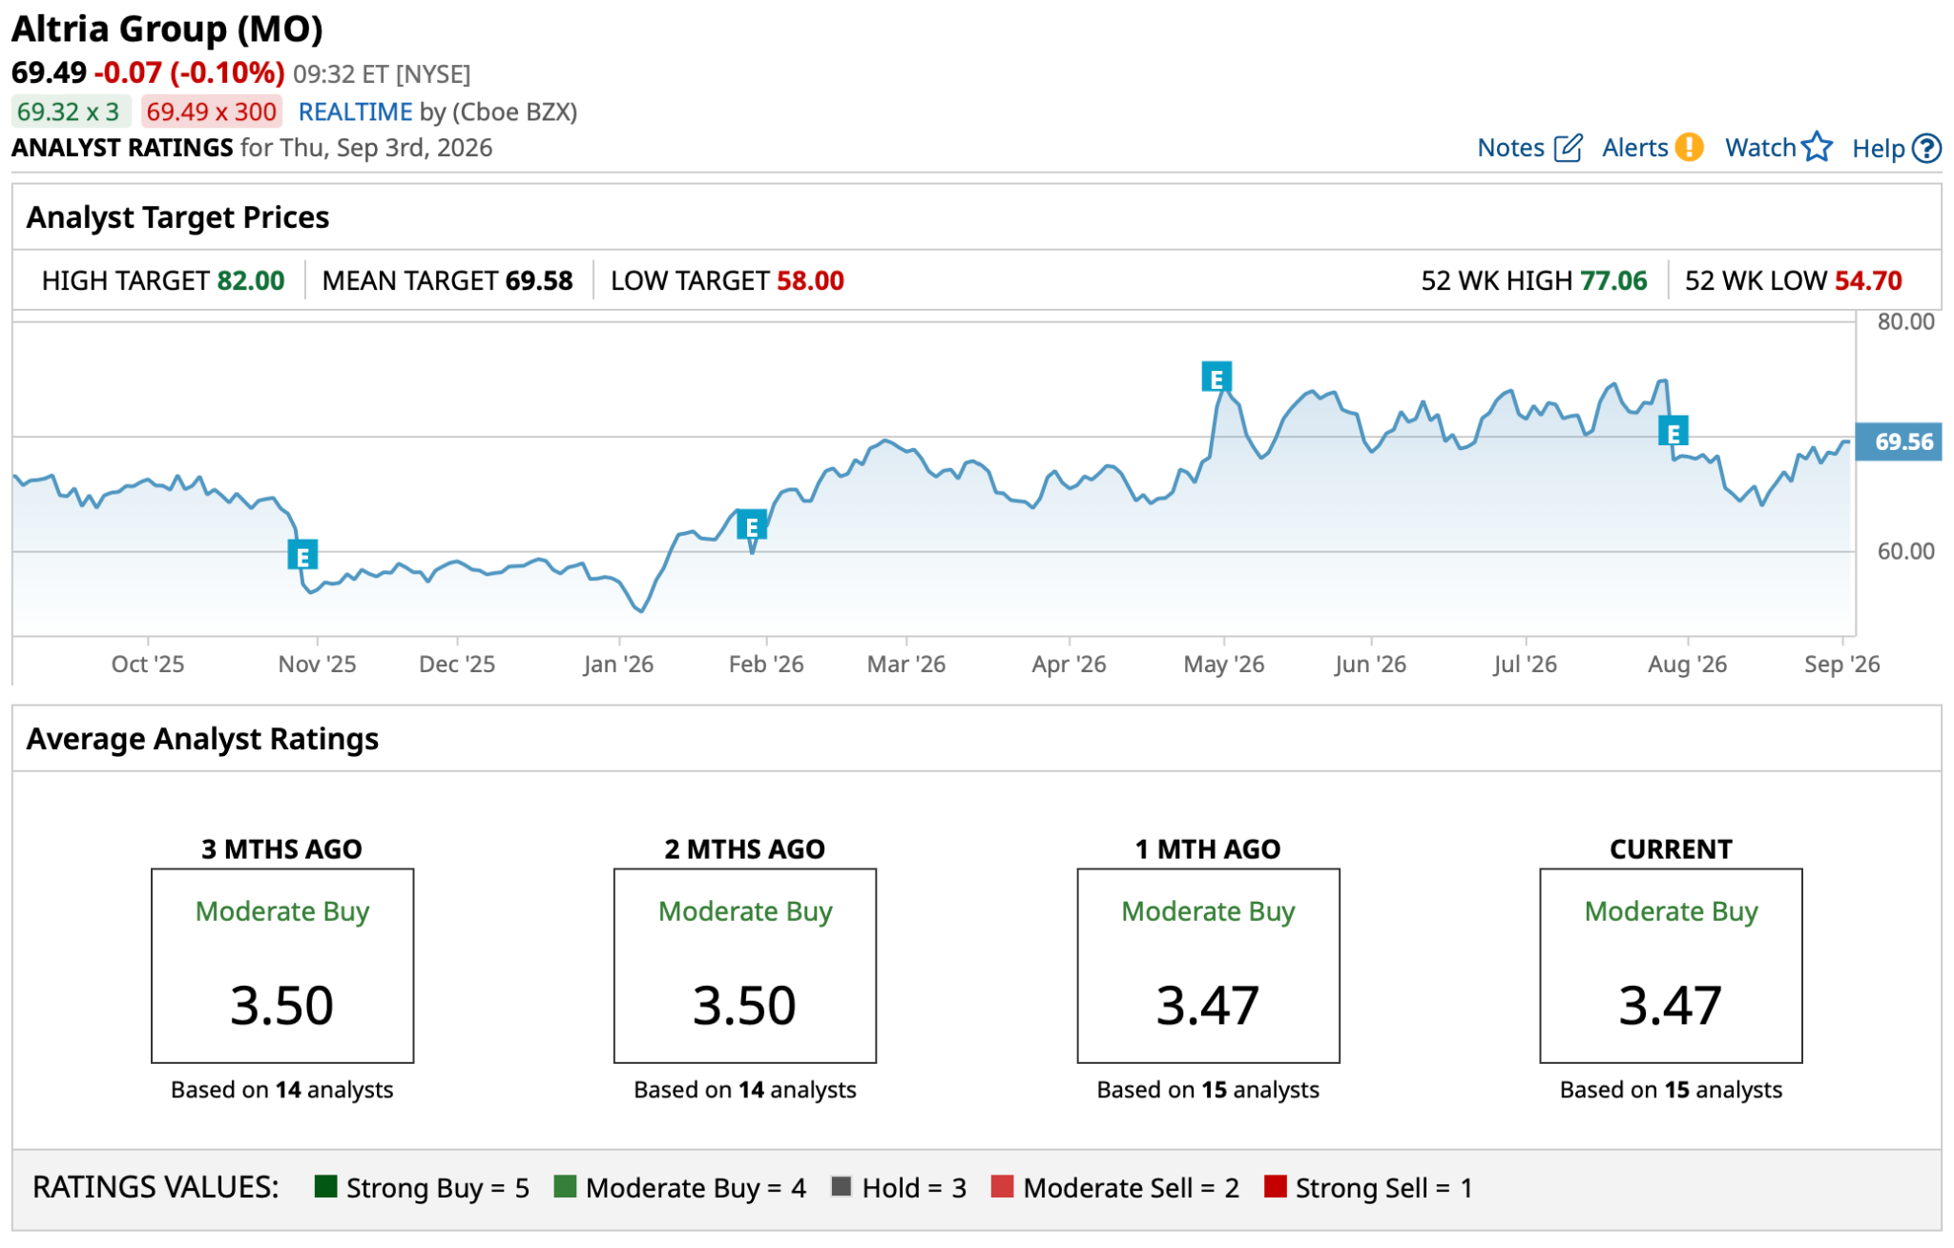Select the CURRENT rating box showing 3.47
The image size is (1954, 1248).
click(x=1671, y=965)
